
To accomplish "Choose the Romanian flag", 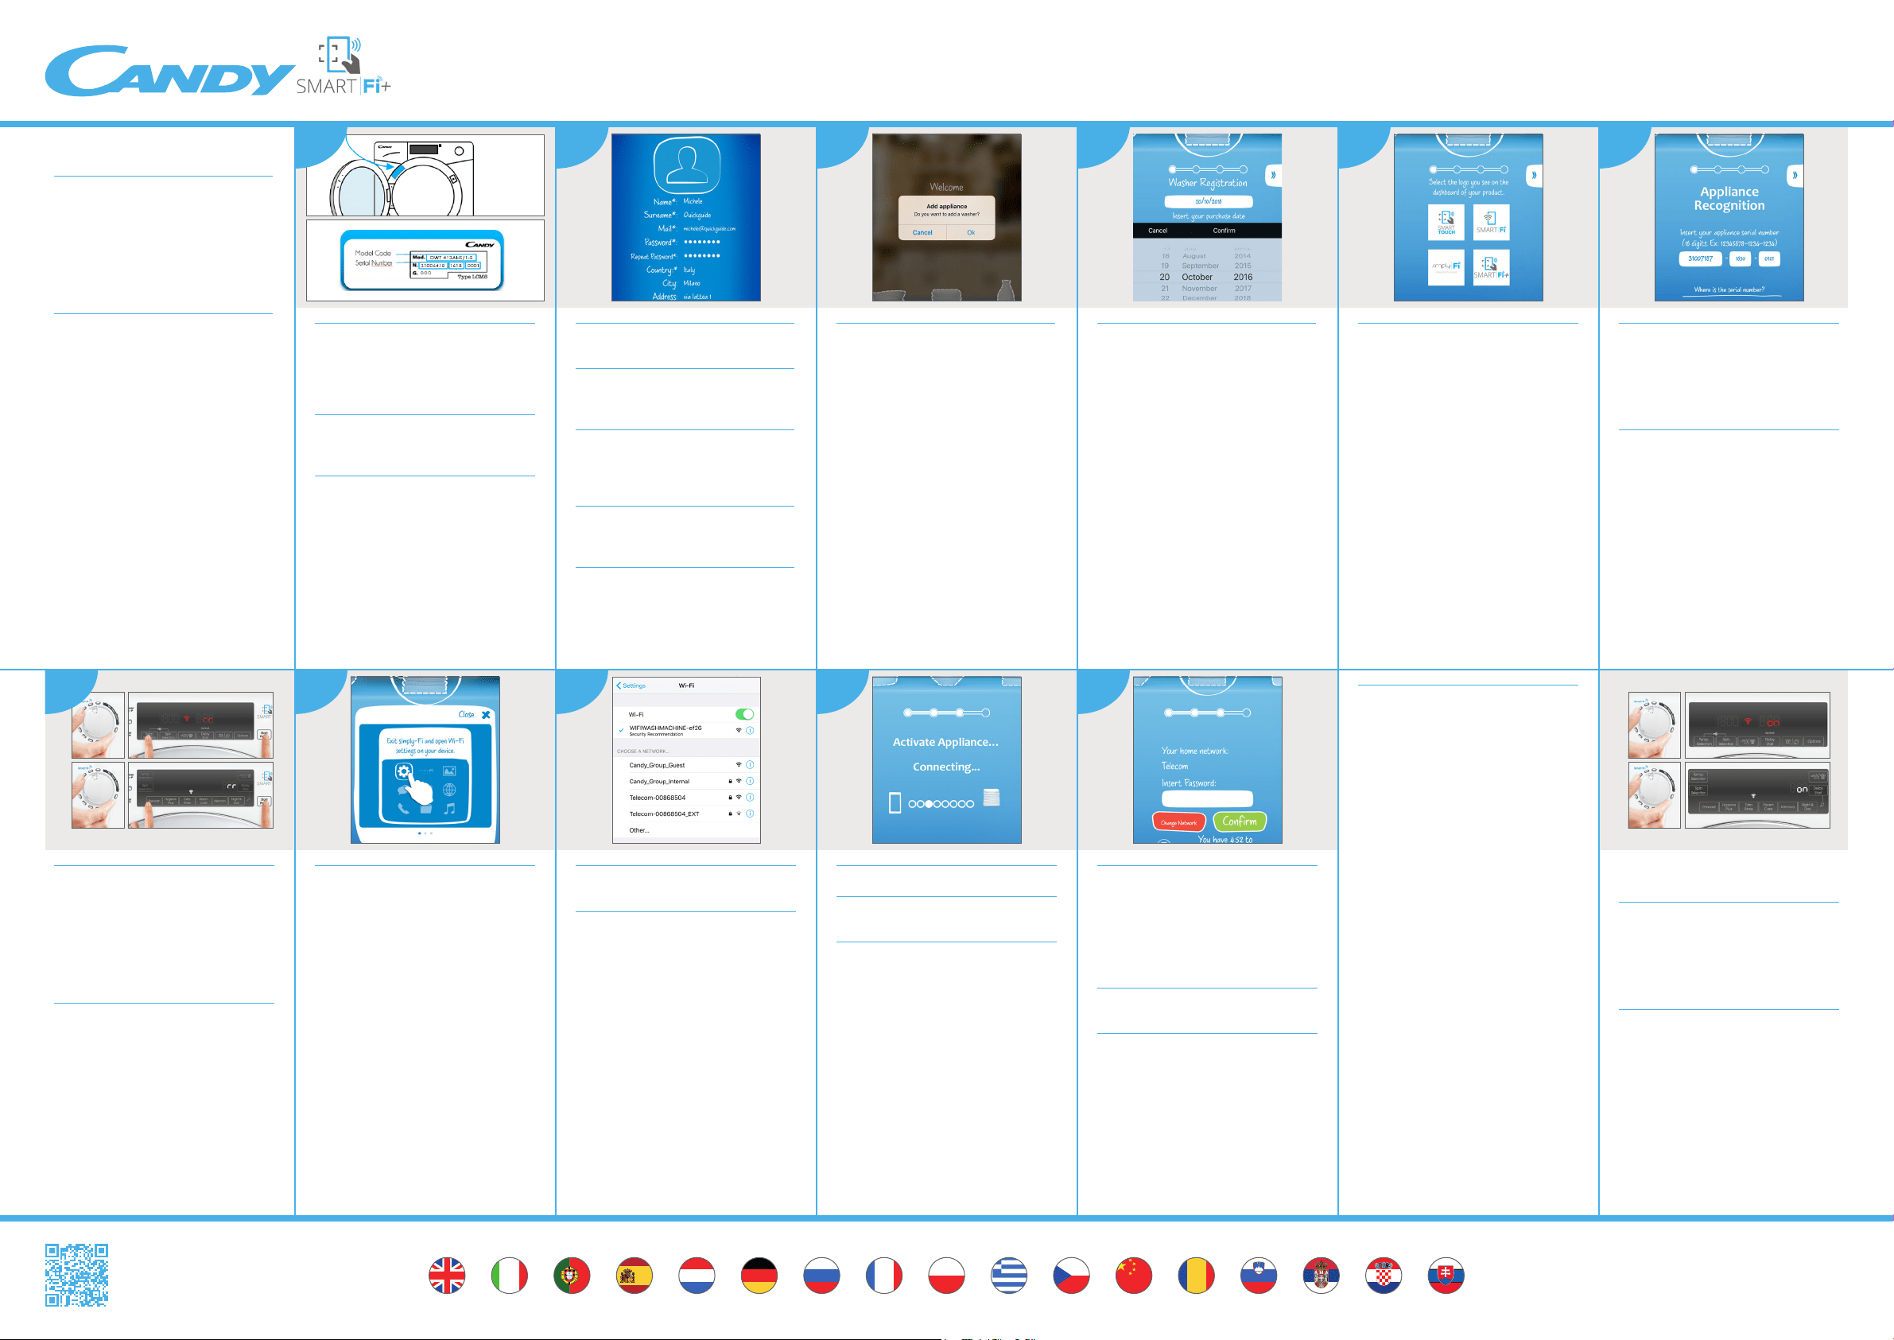I will point(1196,1275).
